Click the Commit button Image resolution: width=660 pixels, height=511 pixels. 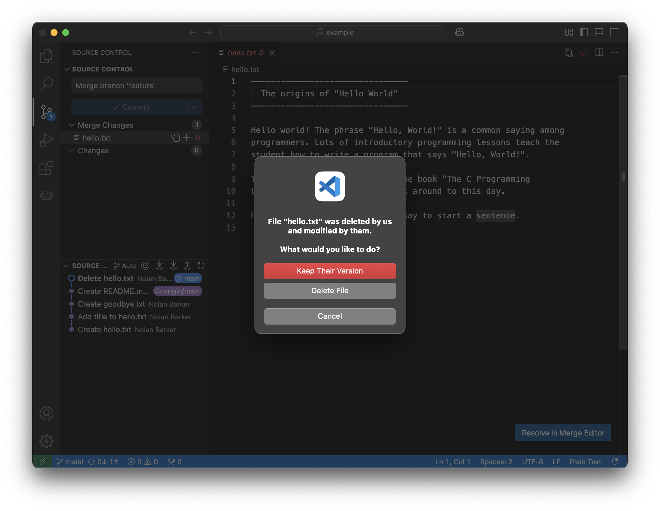click(129, 107)
